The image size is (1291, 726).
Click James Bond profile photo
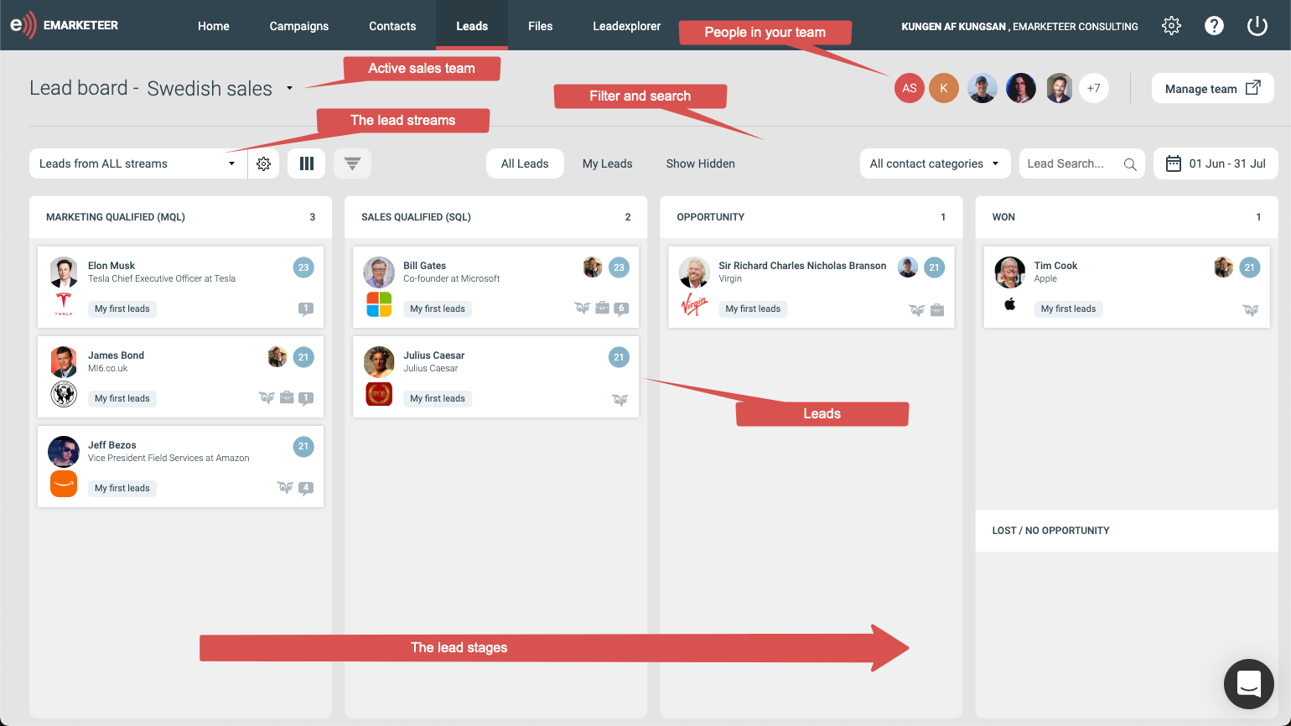point(64,361)
